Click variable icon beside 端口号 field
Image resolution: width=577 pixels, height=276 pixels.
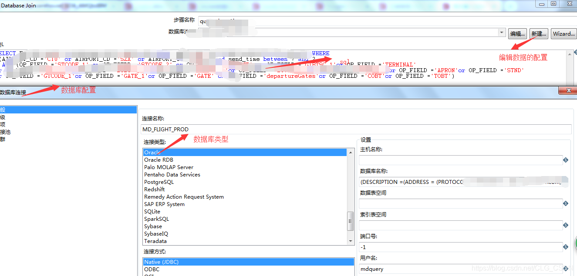[x=566, y=247]
